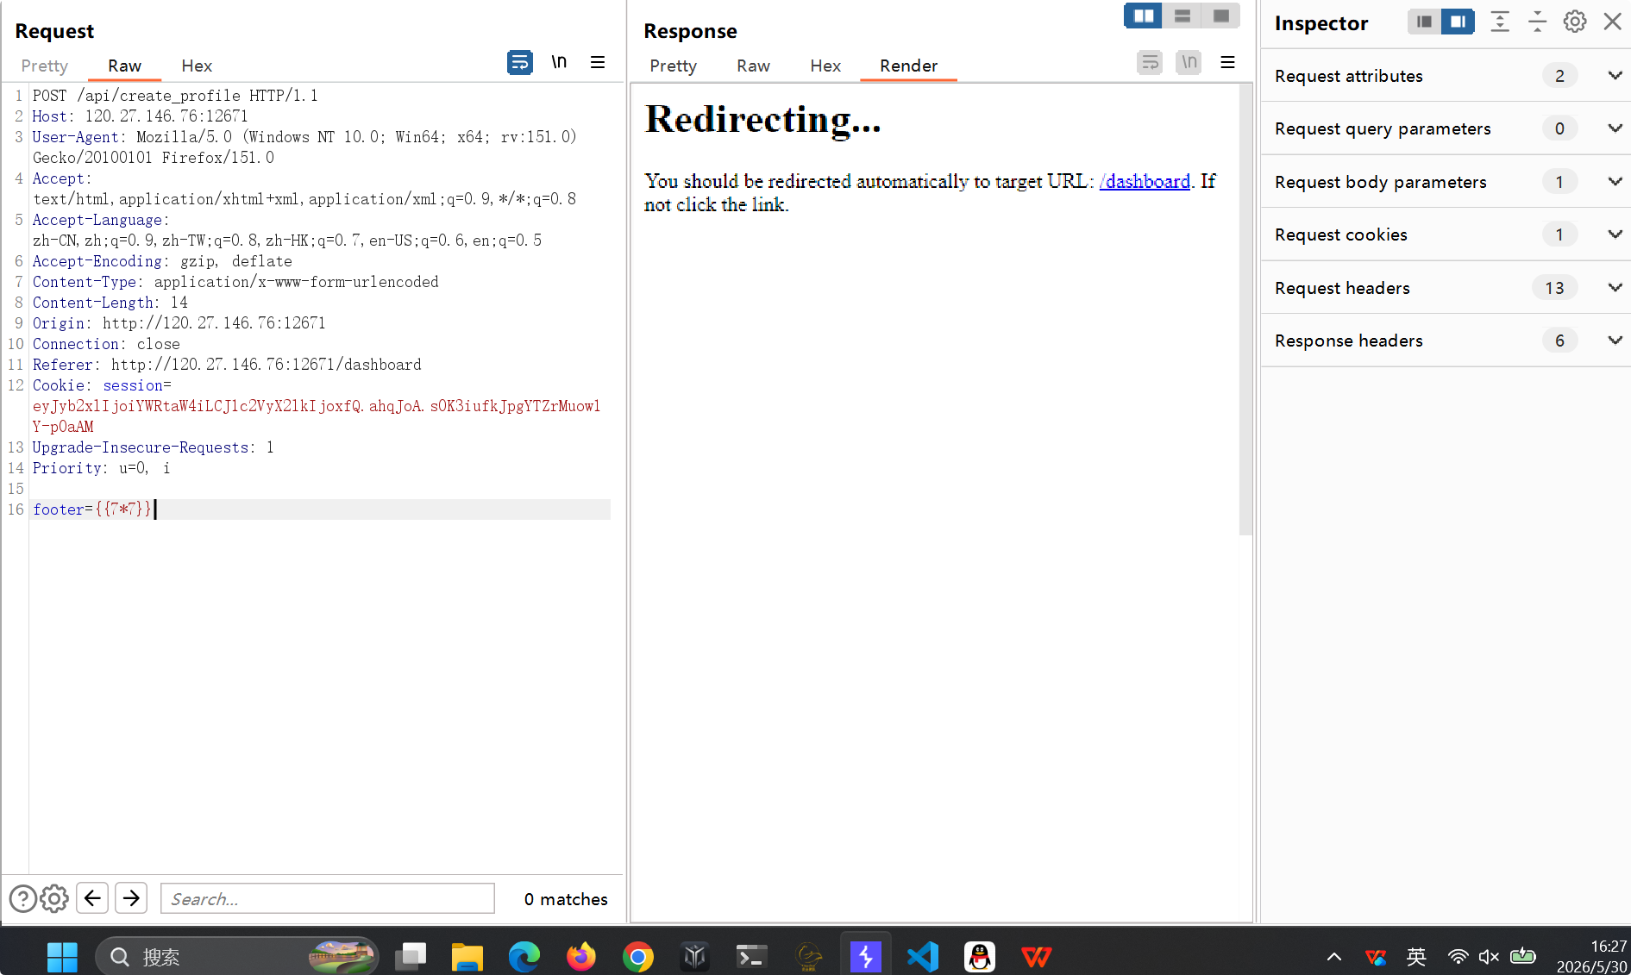Open the search help icon
The width and height of the screenshot is (1631, 975).
pyautogui.click(x=23, y=898)
